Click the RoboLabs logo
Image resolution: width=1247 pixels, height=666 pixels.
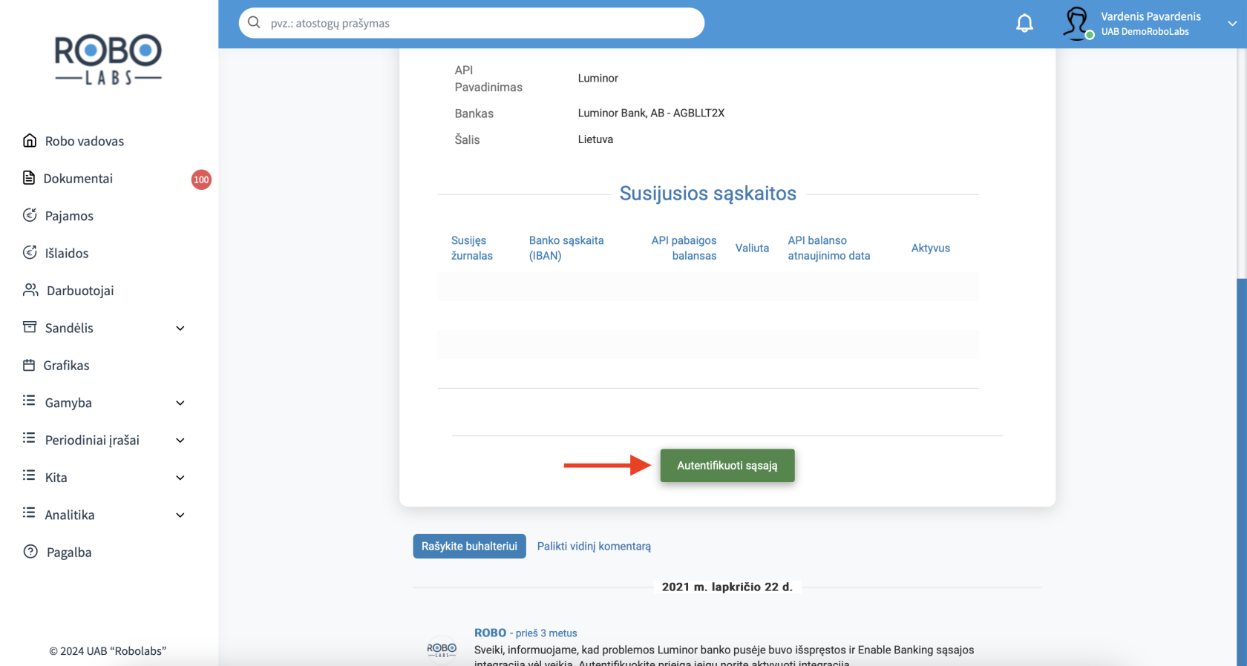click(x=108, y=59)
